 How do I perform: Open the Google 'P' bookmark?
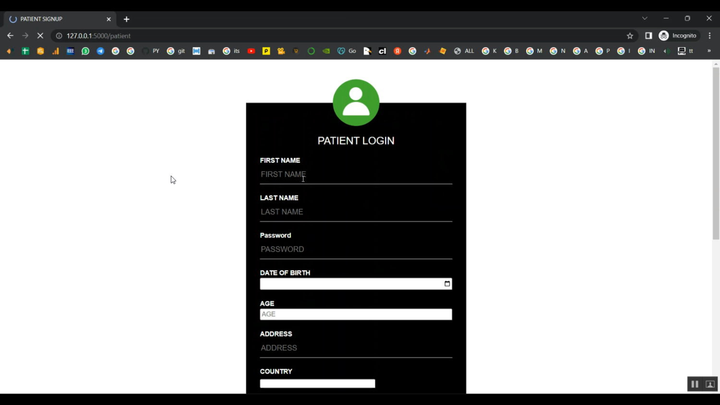602,51
